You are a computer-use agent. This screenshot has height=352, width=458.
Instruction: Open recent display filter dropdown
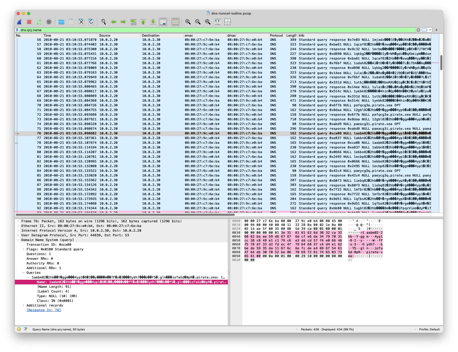[430, 30]
